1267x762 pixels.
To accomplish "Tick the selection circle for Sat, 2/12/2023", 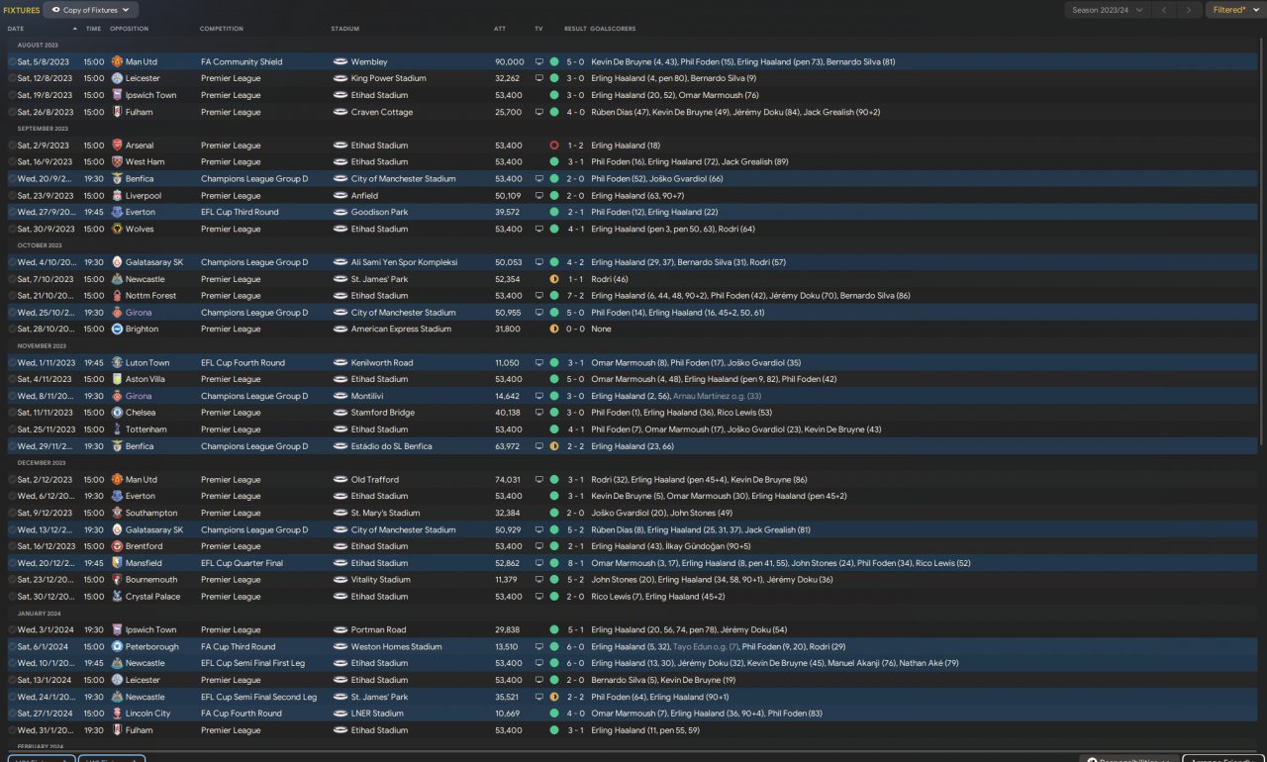I will click(x=12, y=480).
